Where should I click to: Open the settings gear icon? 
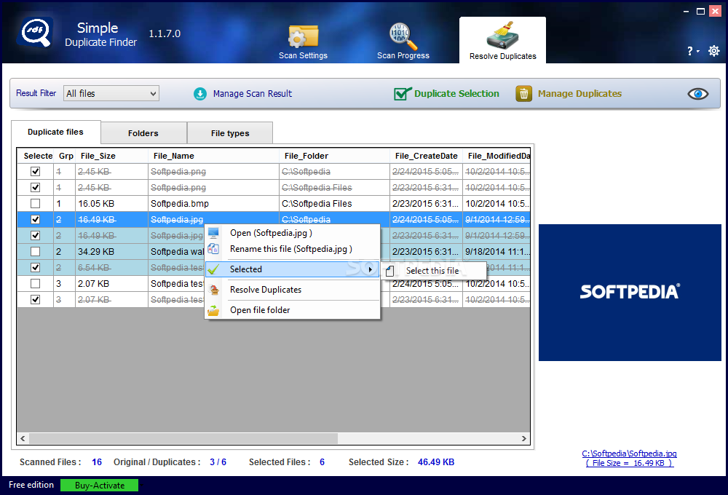(714, 51)
